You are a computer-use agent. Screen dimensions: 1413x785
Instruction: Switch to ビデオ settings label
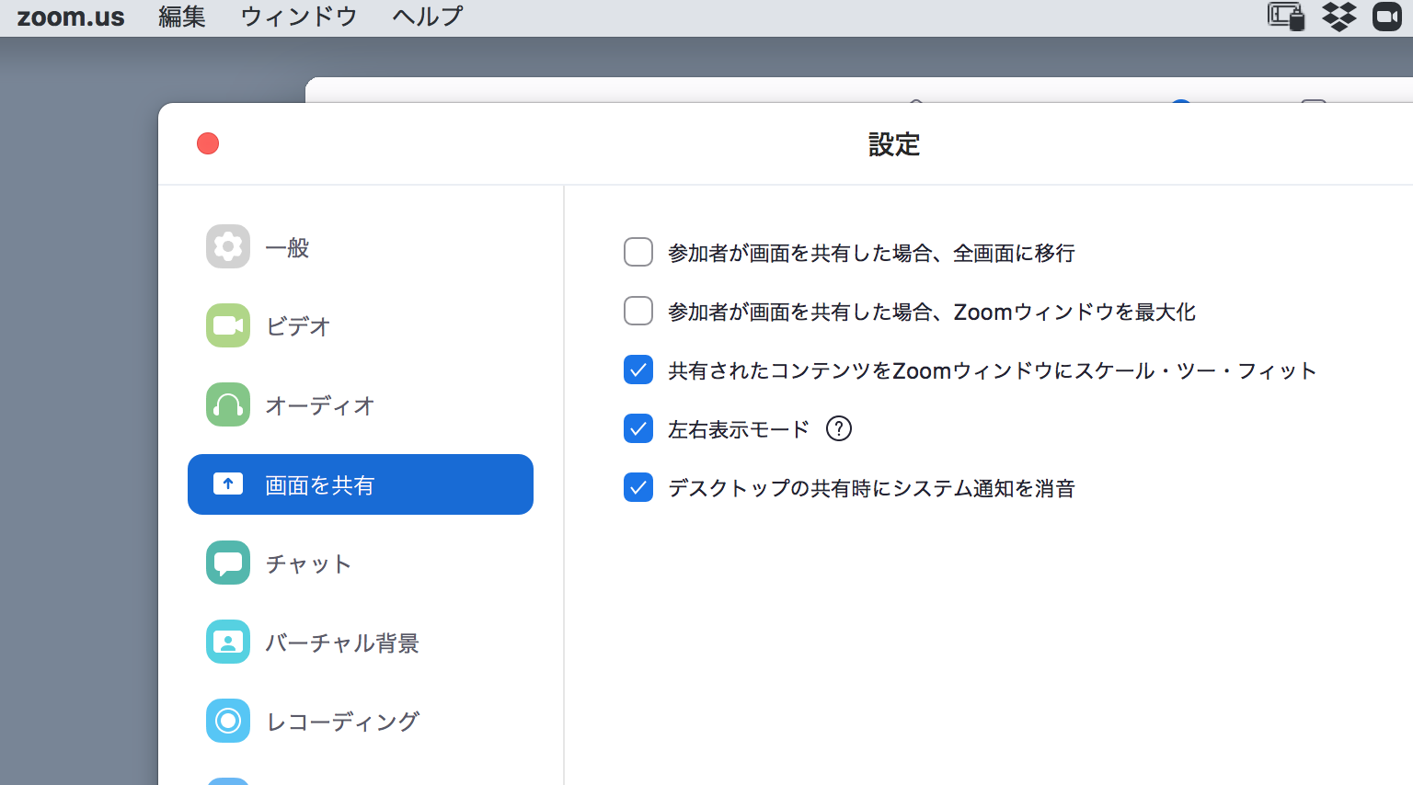(298, 326)
